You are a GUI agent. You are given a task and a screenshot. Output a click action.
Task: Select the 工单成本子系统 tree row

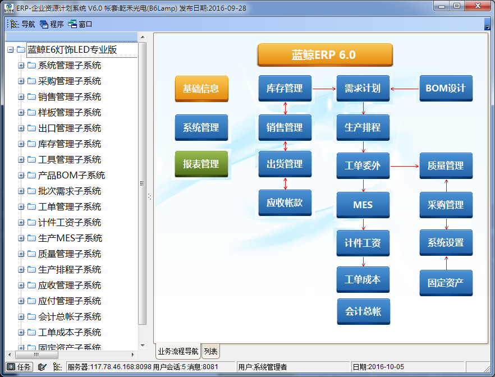coord(70,333)
